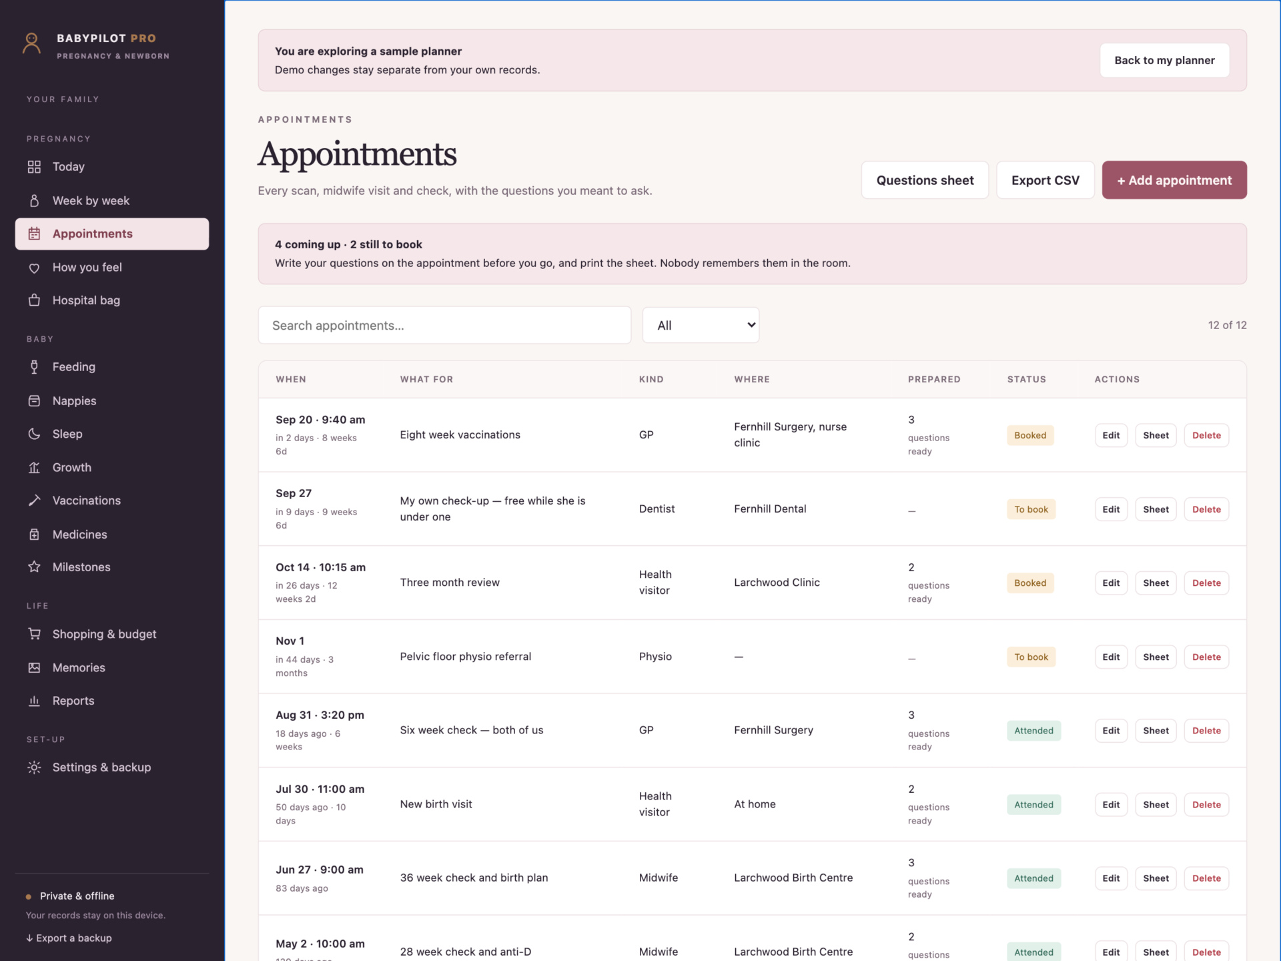The height and width of the screenshot is (961, 1281).
Task: Click the Growth scale icon
Action: 34,468
